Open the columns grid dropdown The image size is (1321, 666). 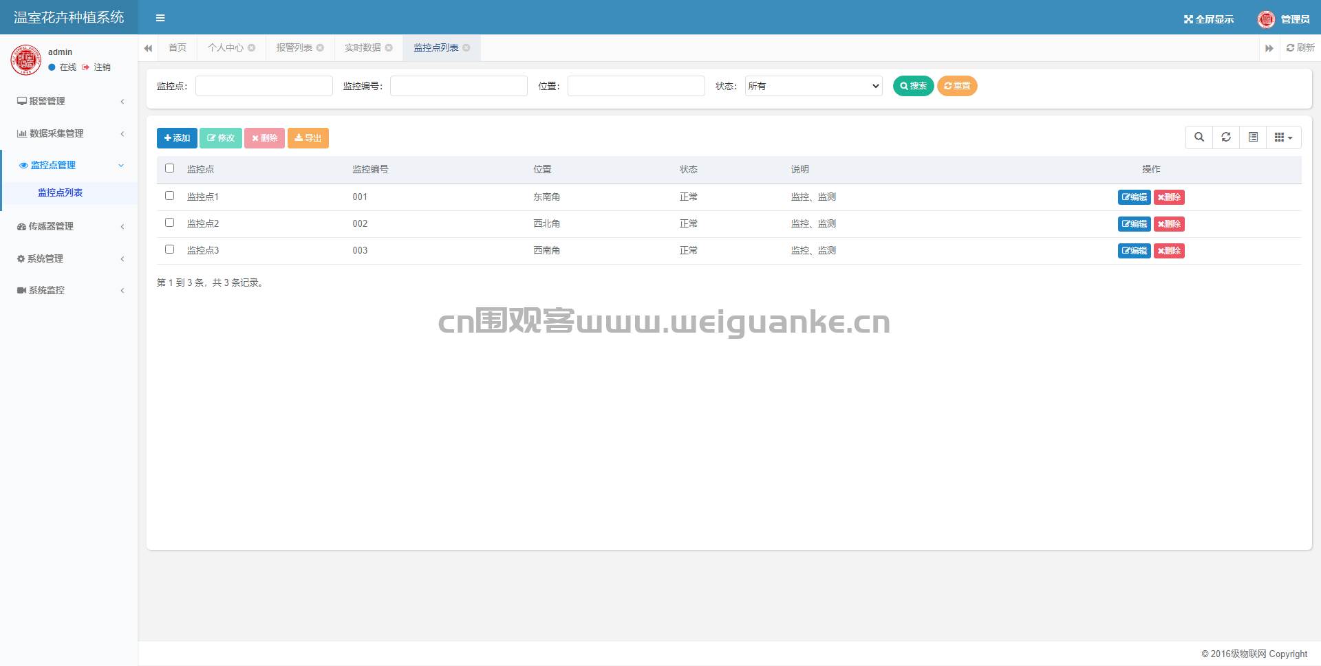(1284, 137)
